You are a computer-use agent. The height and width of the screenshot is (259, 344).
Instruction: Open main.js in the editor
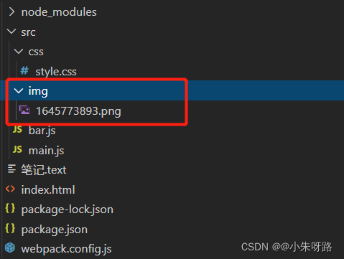click(x=47, y=151)
